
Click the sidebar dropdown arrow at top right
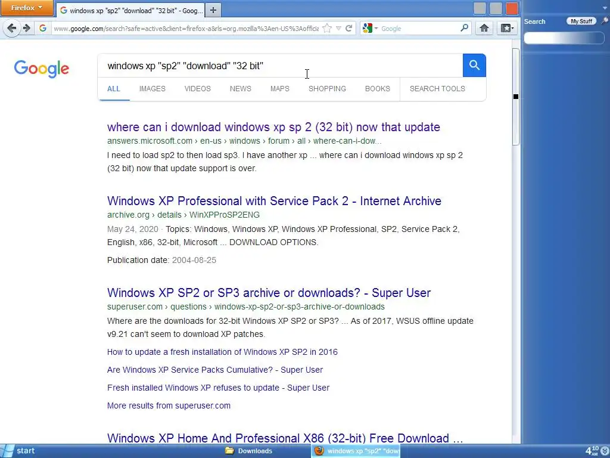[605, 7]
